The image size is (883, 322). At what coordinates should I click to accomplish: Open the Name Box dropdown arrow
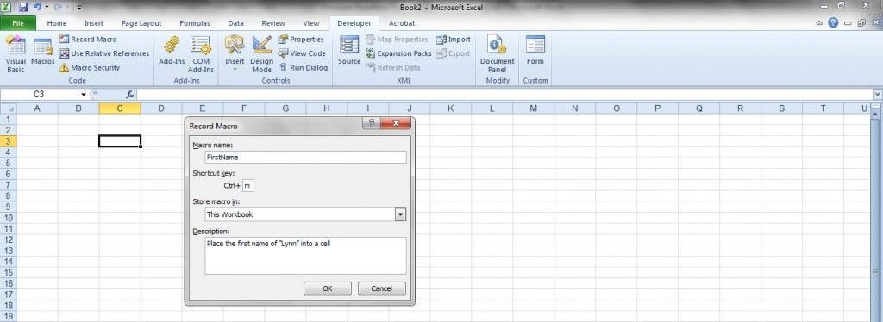click(84, 95)
